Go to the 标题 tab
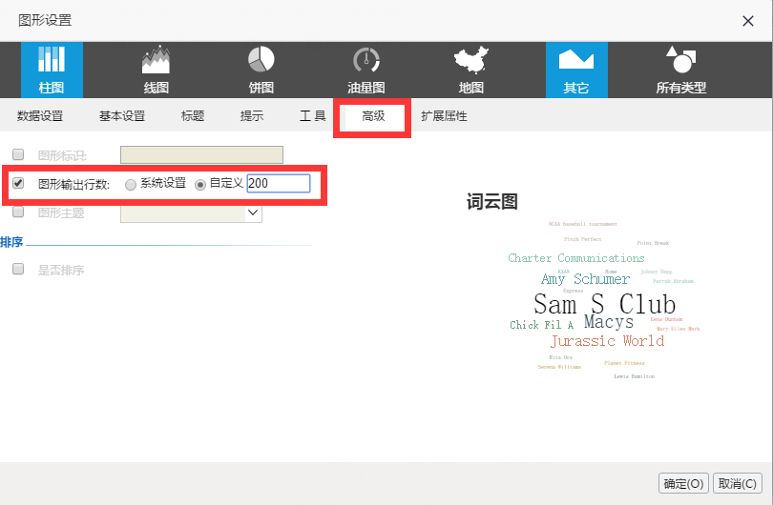The width and height of the screenshot is (773, 505). [193, 115]
